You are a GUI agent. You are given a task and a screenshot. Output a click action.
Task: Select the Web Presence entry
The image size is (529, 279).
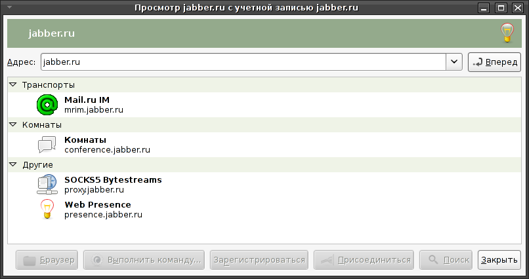pyautogui.click(x=264, y=210)
